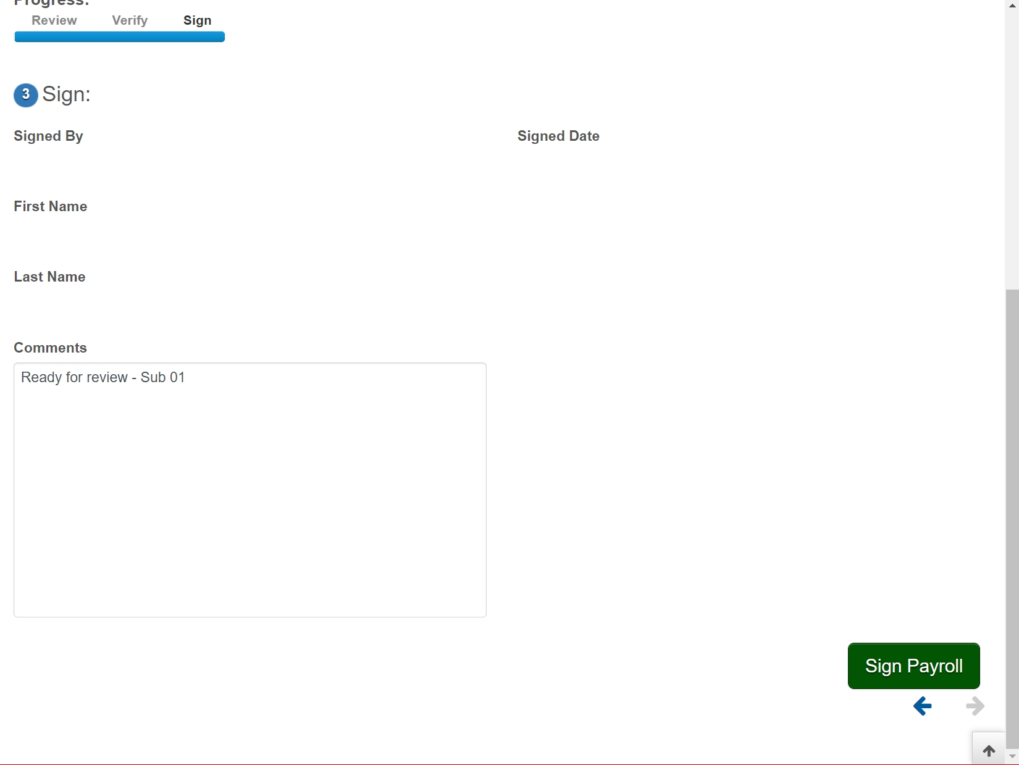
Task: Select the Verify progress step
Action: click(130, 20)
